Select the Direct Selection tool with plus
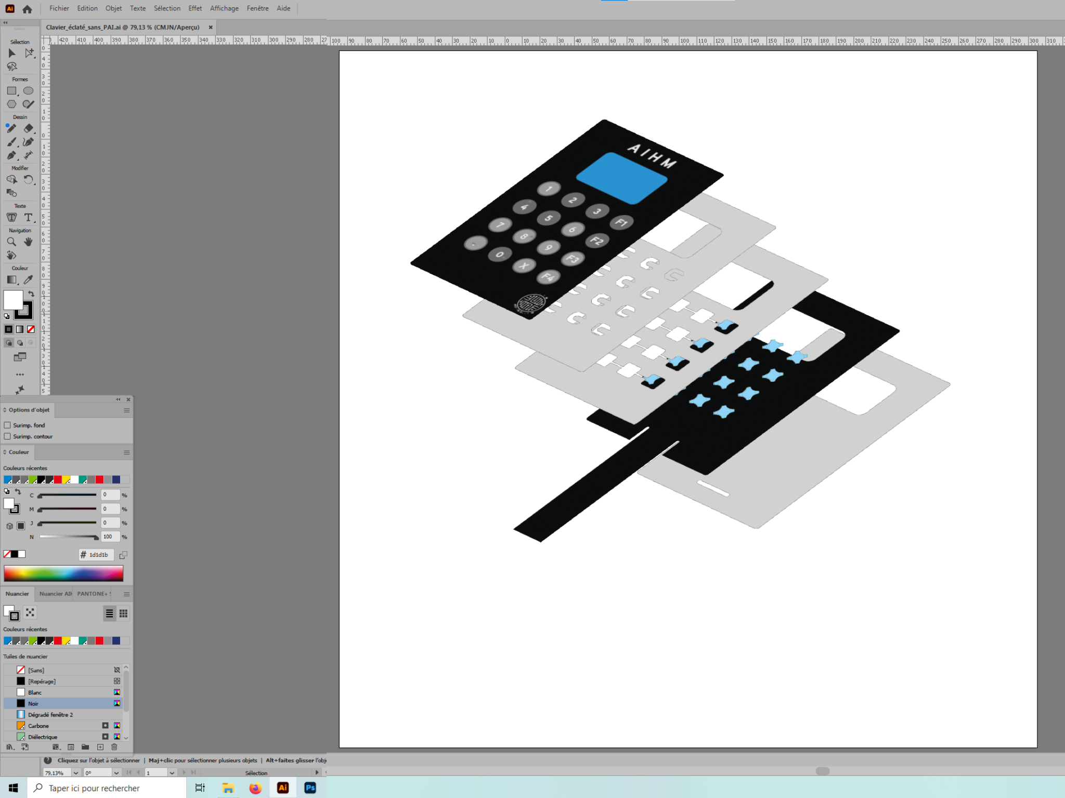 (x=29, y=53)
